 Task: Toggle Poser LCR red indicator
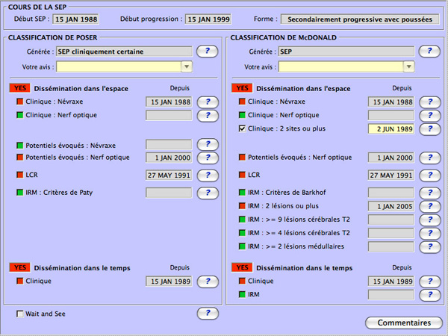tap(19, 175)
